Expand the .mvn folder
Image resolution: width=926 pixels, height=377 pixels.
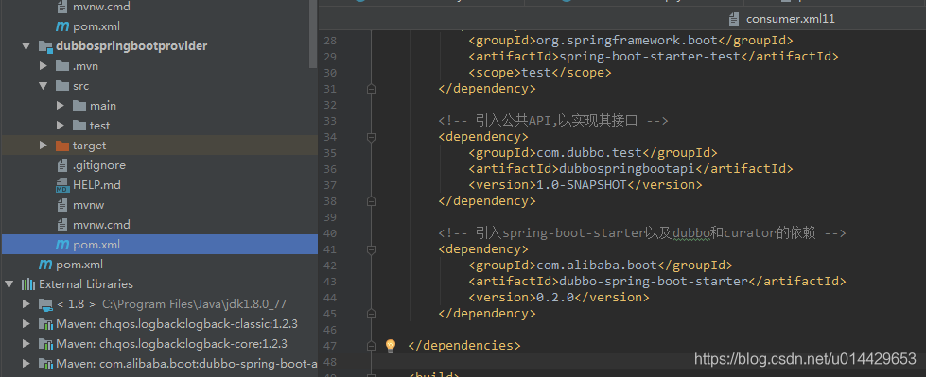(44, 66)
